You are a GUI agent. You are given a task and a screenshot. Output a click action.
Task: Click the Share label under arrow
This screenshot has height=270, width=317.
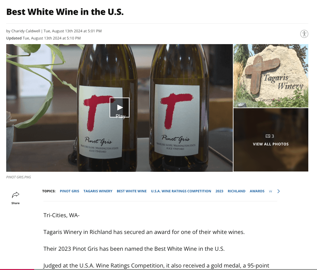pyautogui.click(x=16, y=203)
